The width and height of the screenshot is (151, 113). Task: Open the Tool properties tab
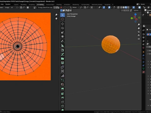143,30
